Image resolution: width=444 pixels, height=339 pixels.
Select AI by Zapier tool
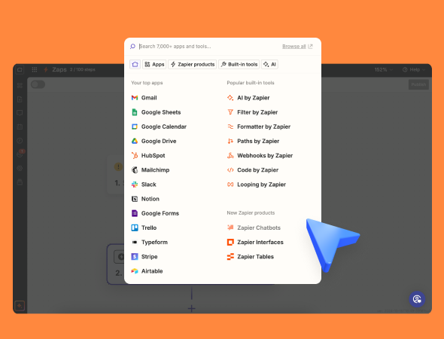248,98
